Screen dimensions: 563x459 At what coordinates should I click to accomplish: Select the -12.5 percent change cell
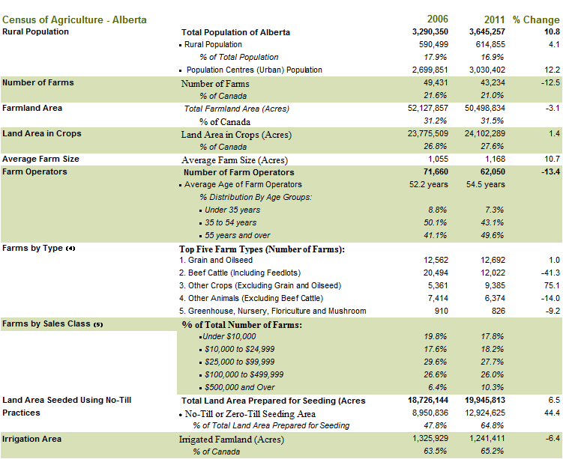tap(550, 82)
